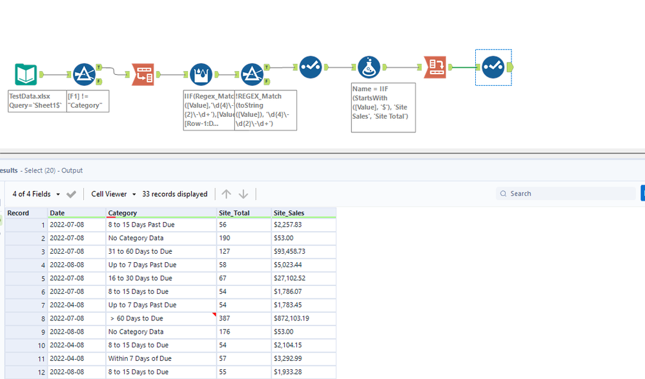Click Site_Total value 387
645x379 pixels.
(244, 318)
